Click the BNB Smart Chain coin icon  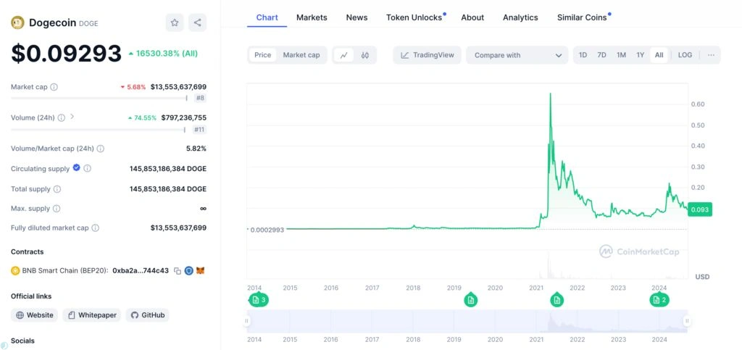15,270
